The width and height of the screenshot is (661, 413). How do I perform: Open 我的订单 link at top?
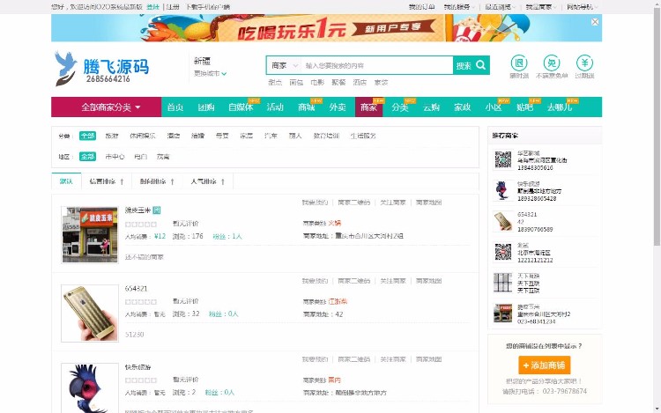(x=421, y=7)
